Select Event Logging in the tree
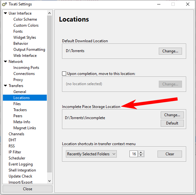This screenshot has height=195, width=196. [21, 164]
